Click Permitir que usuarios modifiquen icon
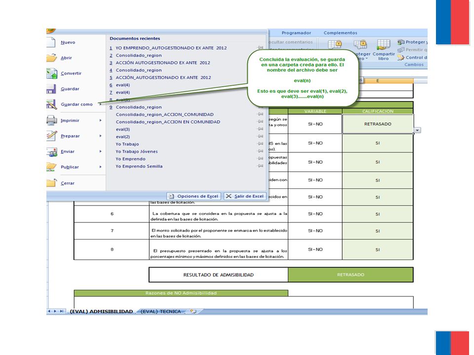The image size is (474, 355). pyautogui.click(x=401, y=50)
